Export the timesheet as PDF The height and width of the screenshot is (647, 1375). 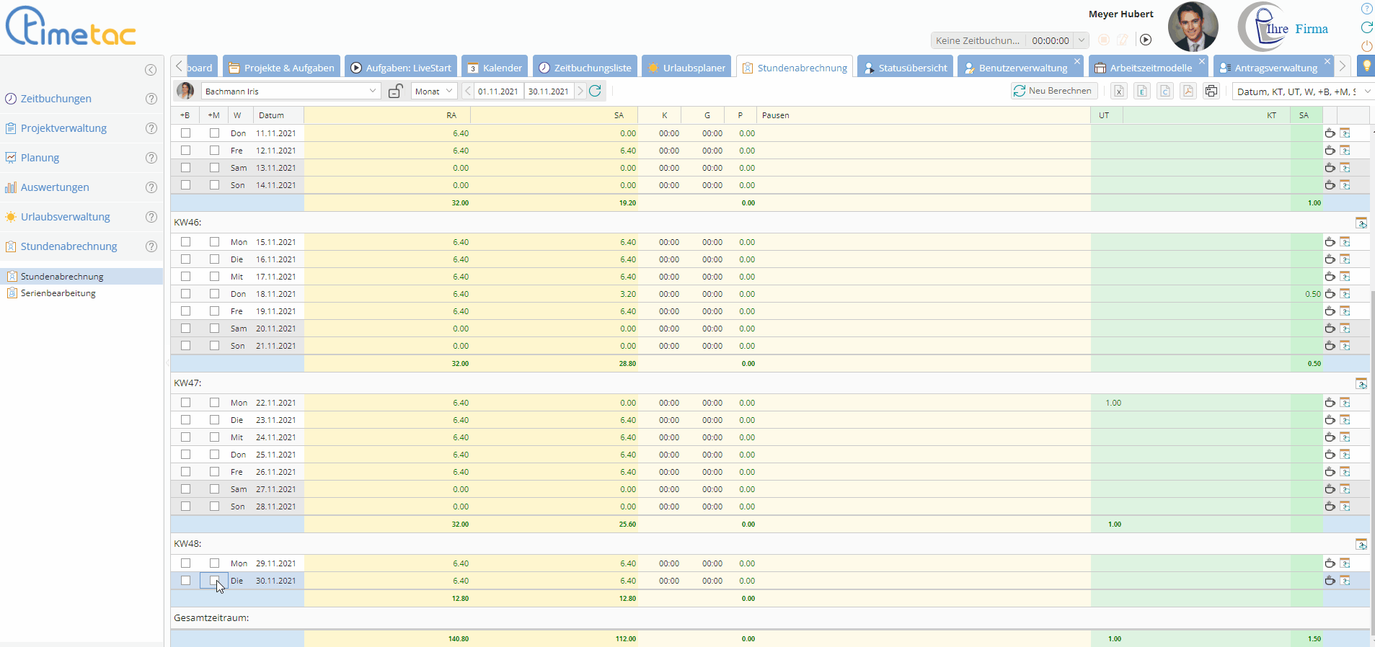pyautogui.click(x=1188, y=91)
